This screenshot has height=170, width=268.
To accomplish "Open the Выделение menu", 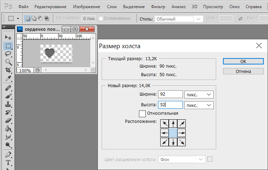I will click(134, 7).
